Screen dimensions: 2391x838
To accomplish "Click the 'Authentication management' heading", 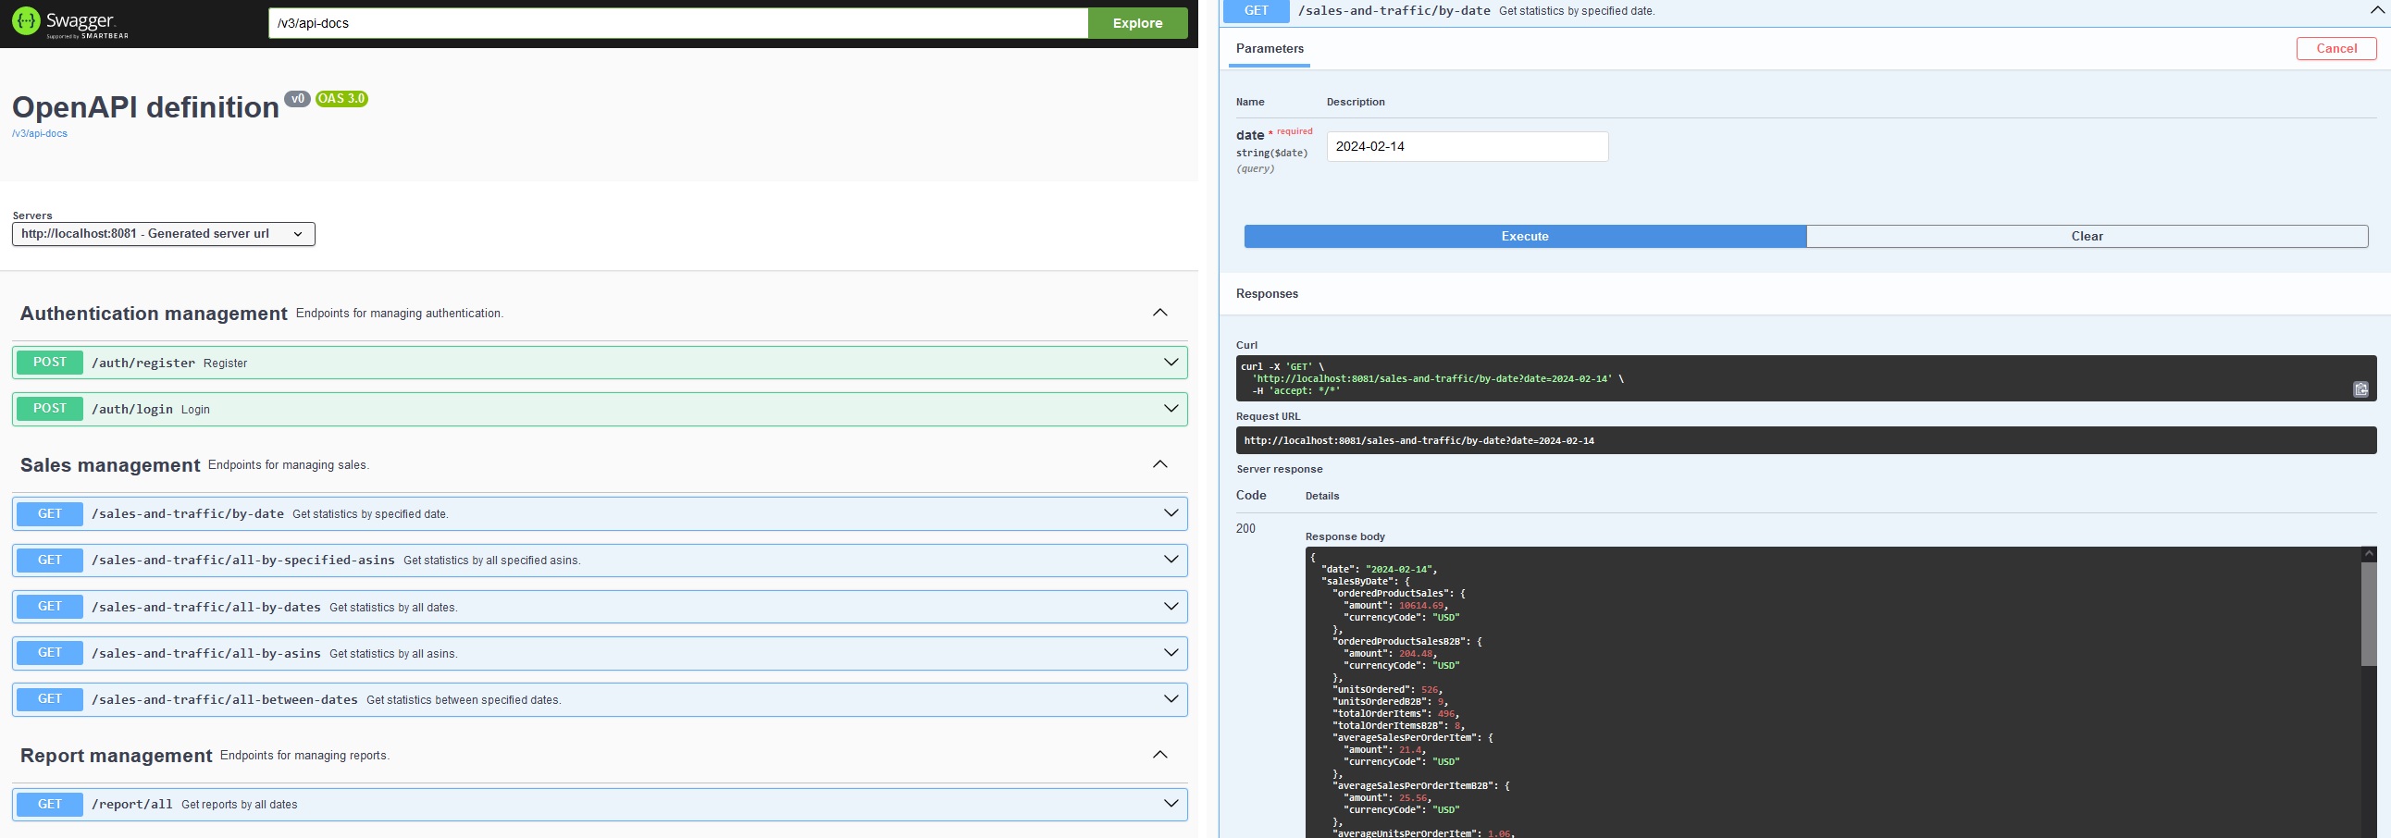I will (x=155, y=314).
